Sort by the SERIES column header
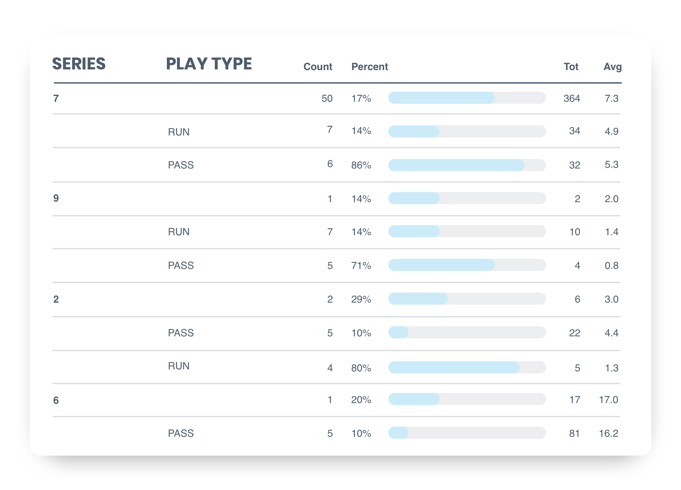 pyautogui.click(x=79, y=64)
